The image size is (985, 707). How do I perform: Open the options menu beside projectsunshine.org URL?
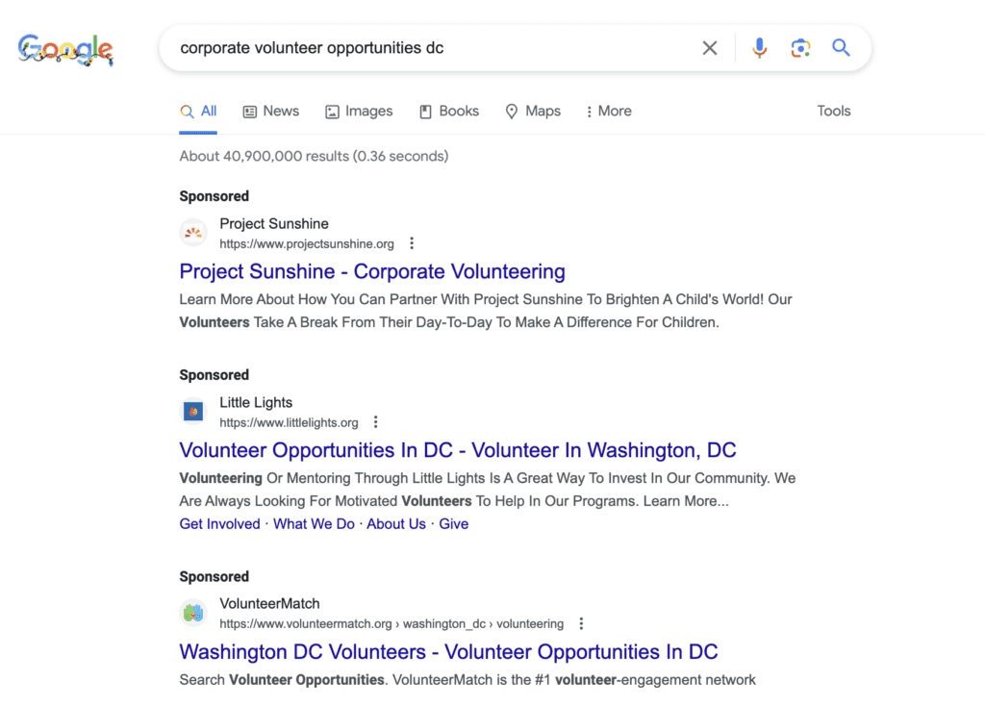click(x=412, y=243)
